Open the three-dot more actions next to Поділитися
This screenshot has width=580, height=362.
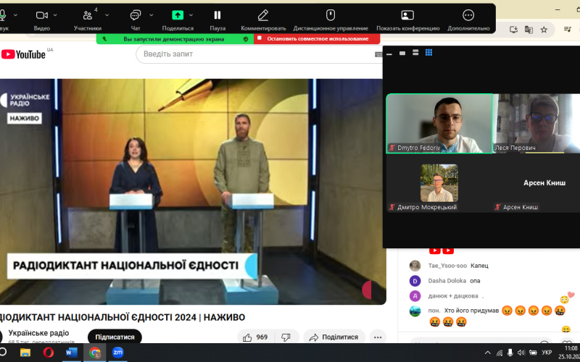click(378, 337)
